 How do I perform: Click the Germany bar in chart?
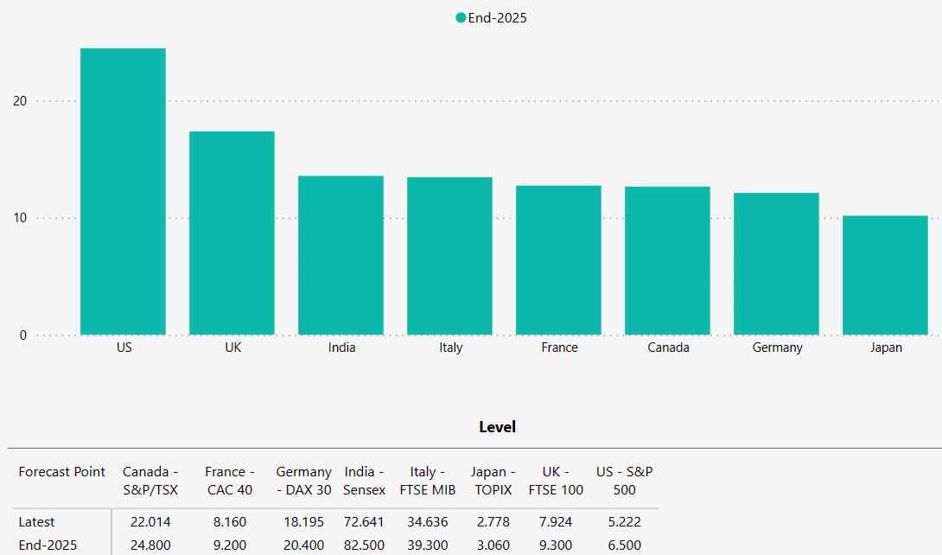click(776, 264)
